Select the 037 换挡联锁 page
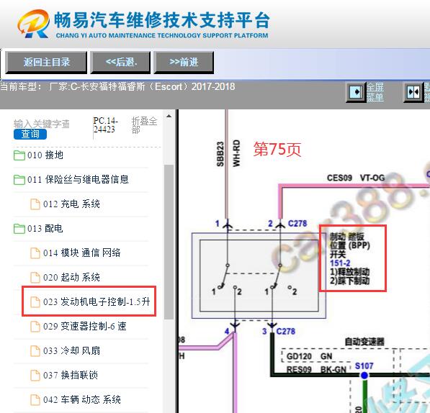Screen dimensions: 430x413 point(71,375)
